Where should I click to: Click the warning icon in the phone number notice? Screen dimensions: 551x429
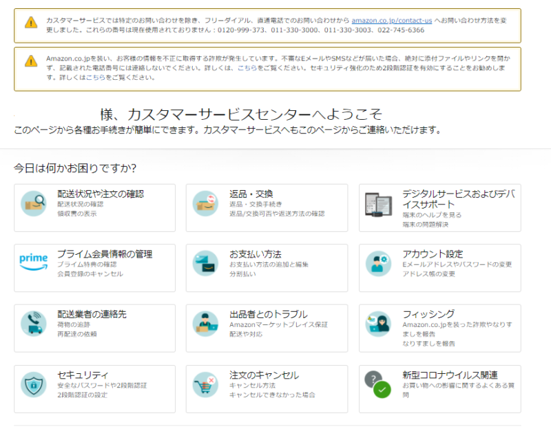[31, 23]
